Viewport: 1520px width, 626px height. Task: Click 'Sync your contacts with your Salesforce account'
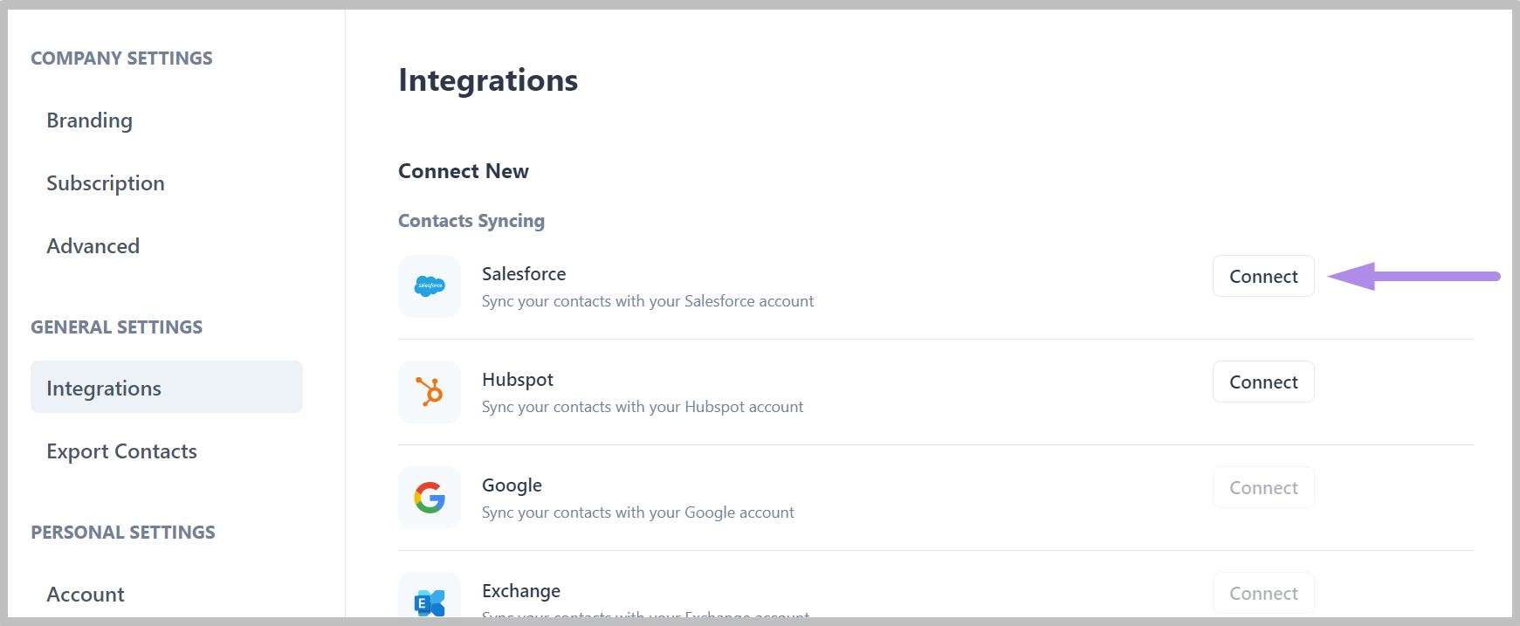[648, 301]
